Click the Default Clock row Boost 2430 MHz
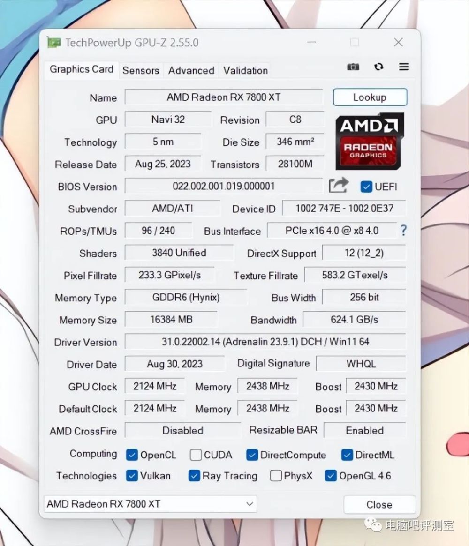The width and height of the screenshot is (469, 546). coord(376,408)
